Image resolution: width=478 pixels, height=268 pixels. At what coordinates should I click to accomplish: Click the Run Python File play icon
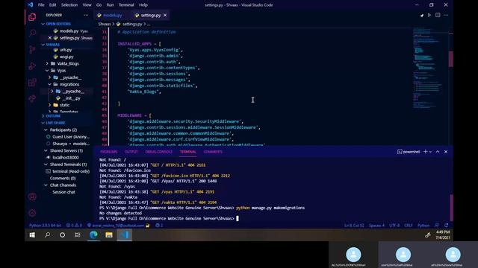(x=429, y=15)
